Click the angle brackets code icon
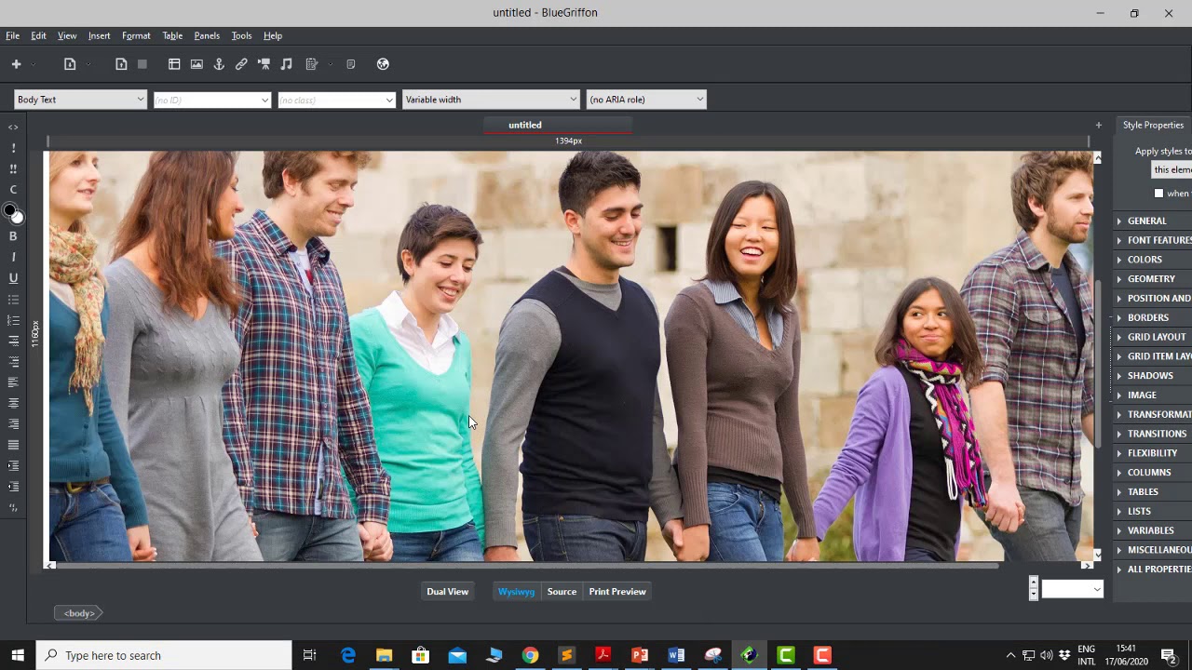The width and height of the screenshot is (1192, 670). coord(13,127)
